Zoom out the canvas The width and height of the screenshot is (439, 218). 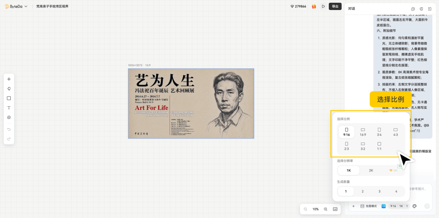point(306,209)
